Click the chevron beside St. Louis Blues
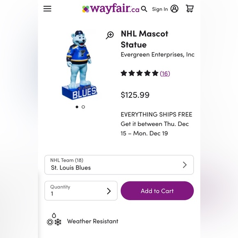The image size is (238, 238). pyautogui.click(x=185, y=165)
